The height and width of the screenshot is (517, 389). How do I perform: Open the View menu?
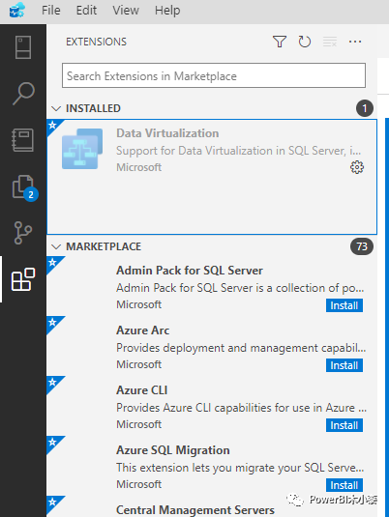tap(126, 11)
